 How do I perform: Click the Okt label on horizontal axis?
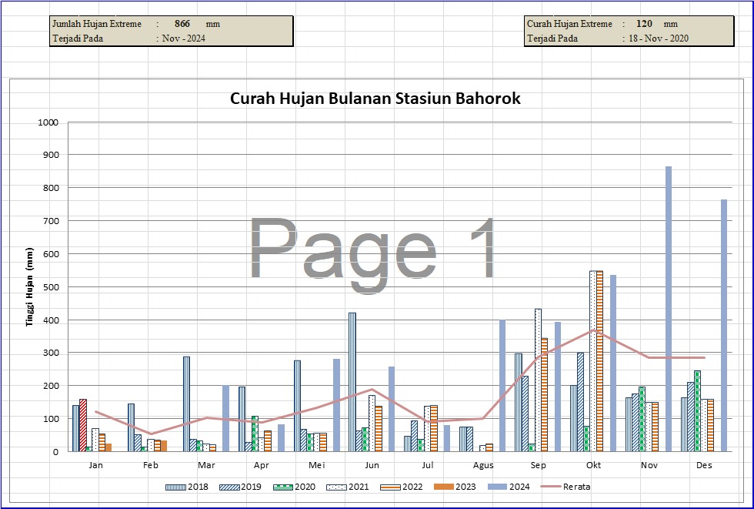tap(594, 466)
